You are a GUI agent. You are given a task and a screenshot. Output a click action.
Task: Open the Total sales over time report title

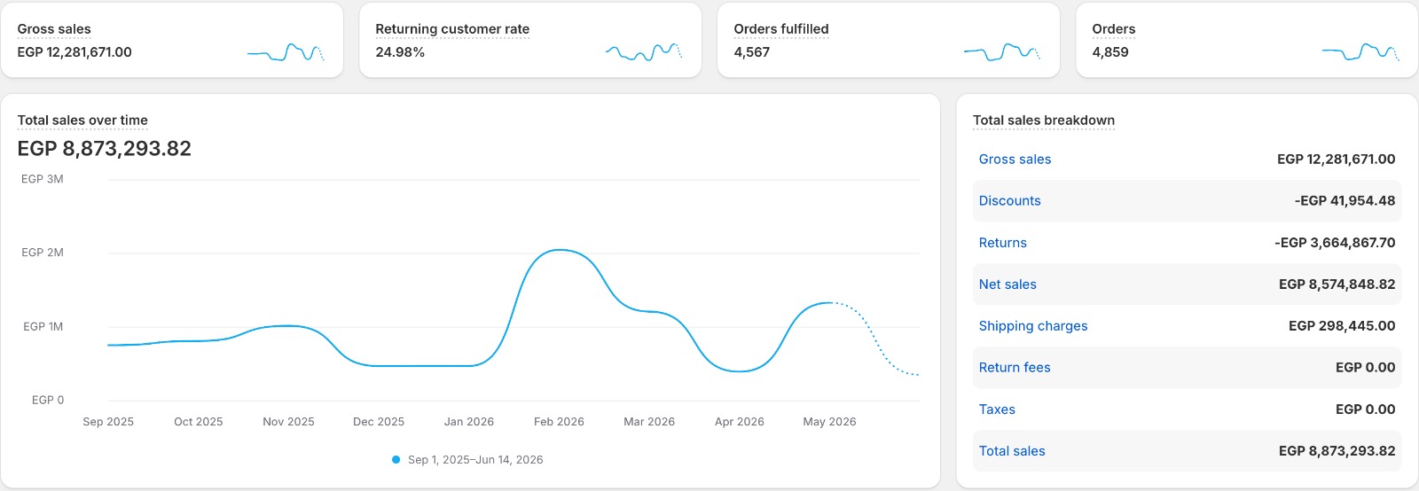[x=82, y=121]
